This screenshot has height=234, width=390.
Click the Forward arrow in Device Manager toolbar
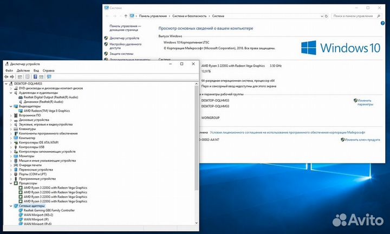(12, 77)
